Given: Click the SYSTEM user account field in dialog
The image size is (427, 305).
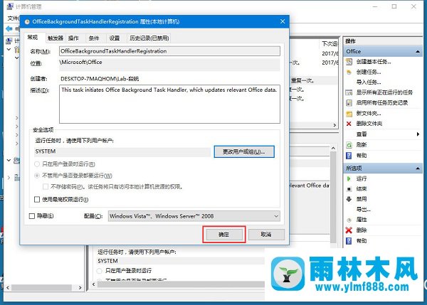Looking at the screenshot, I should pyautogui.click(x=122, y=151).
